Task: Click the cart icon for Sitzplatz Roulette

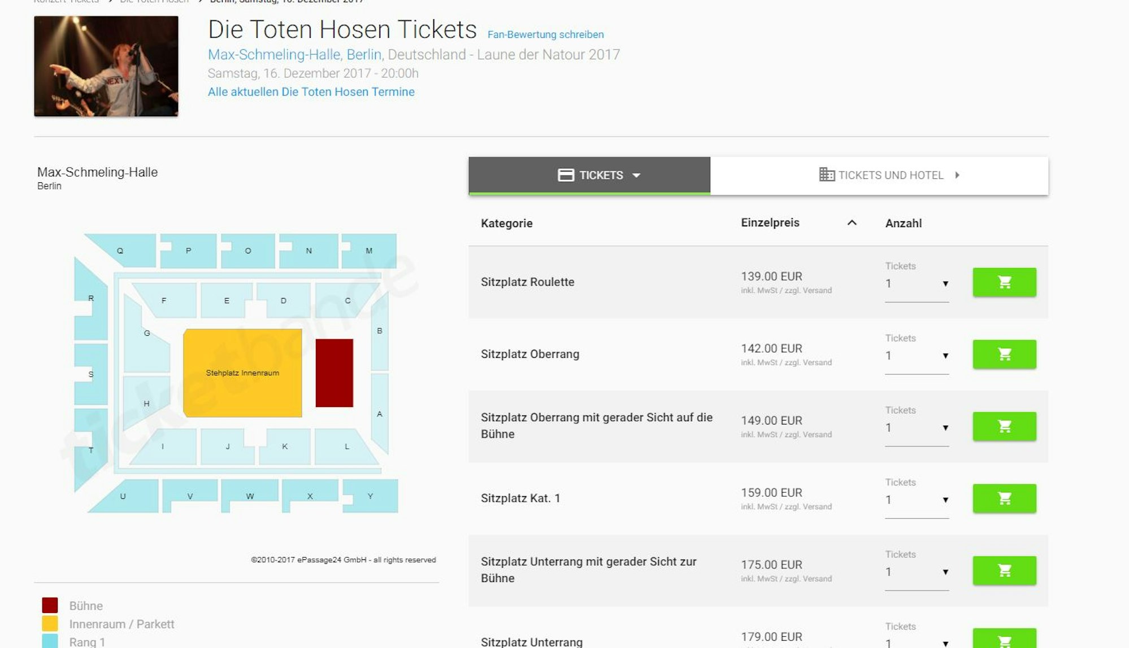Action: tap(1004, 282)
